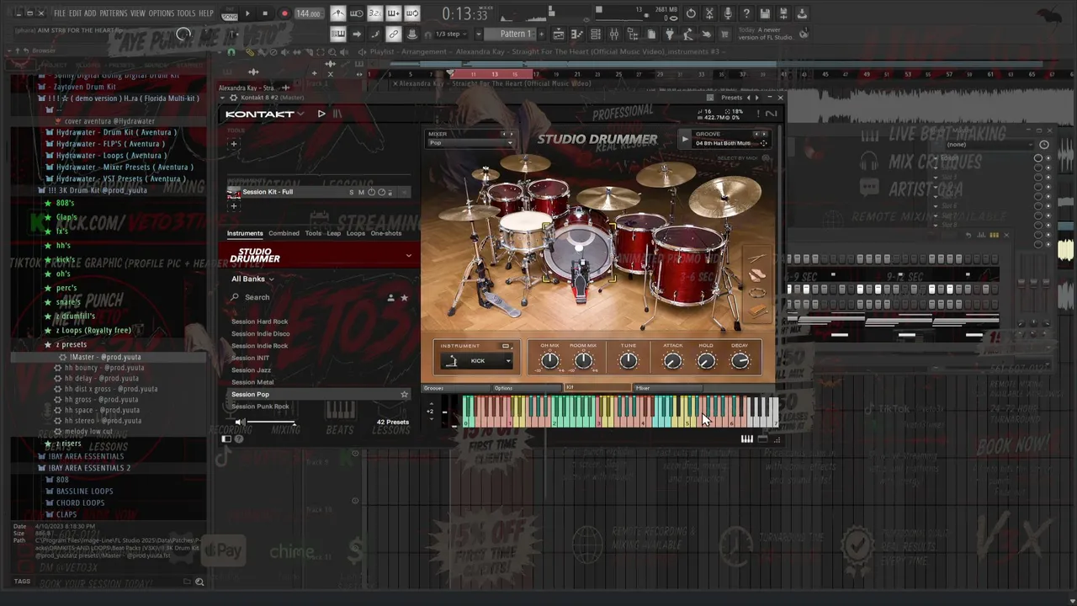Collapse the Studio Drummer library header chevron

coord(409,255)
